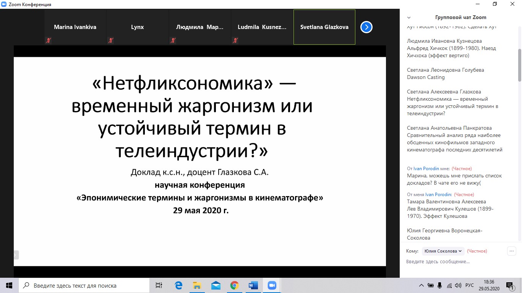
Task: Open Task View on the taskbar
Action: pyautogui.click(x=159, y=285)
